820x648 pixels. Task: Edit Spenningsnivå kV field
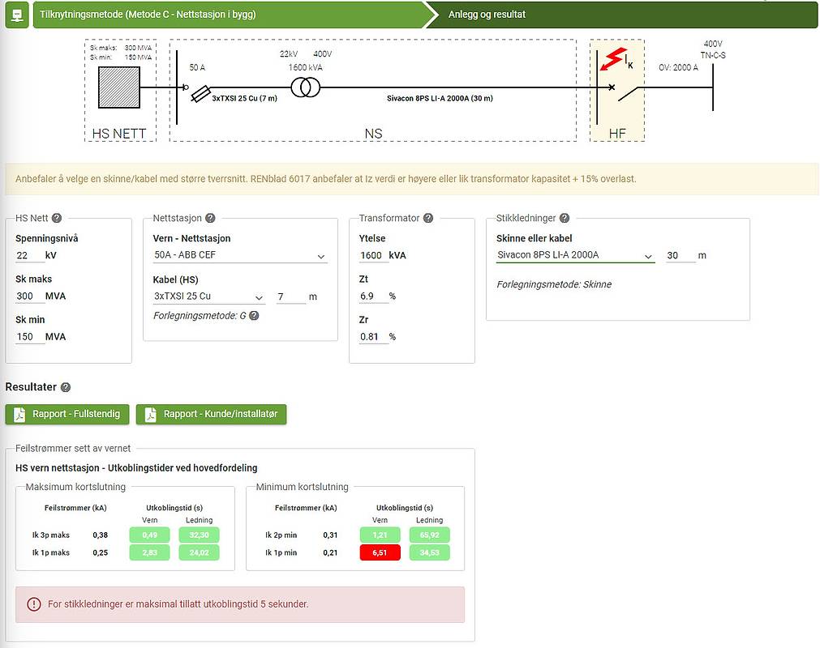[29, 255]
